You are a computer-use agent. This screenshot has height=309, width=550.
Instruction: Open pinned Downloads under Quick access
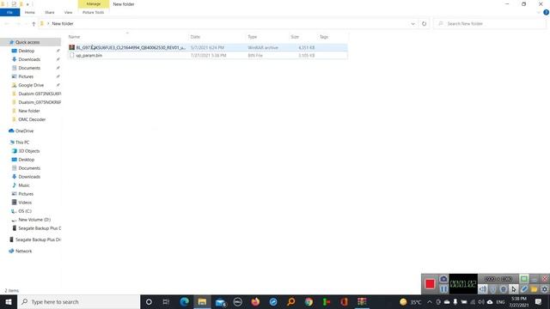click(29, 59)
